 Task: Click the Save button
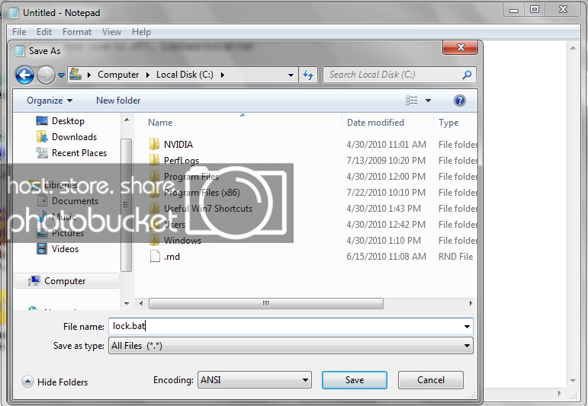point(355,380)
